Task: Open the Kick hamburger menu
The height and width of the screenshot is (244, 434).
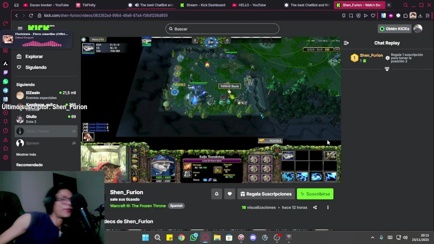Action: coord(20,28)
